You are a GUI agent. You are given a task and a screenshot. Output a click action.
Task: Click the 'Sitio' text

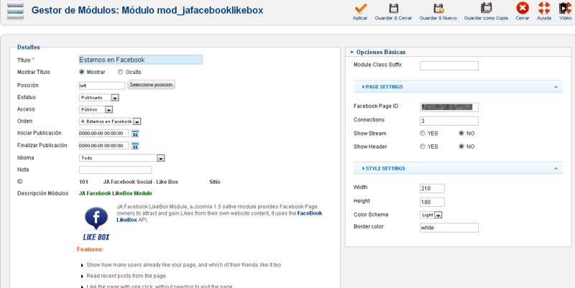pos(215,182)
